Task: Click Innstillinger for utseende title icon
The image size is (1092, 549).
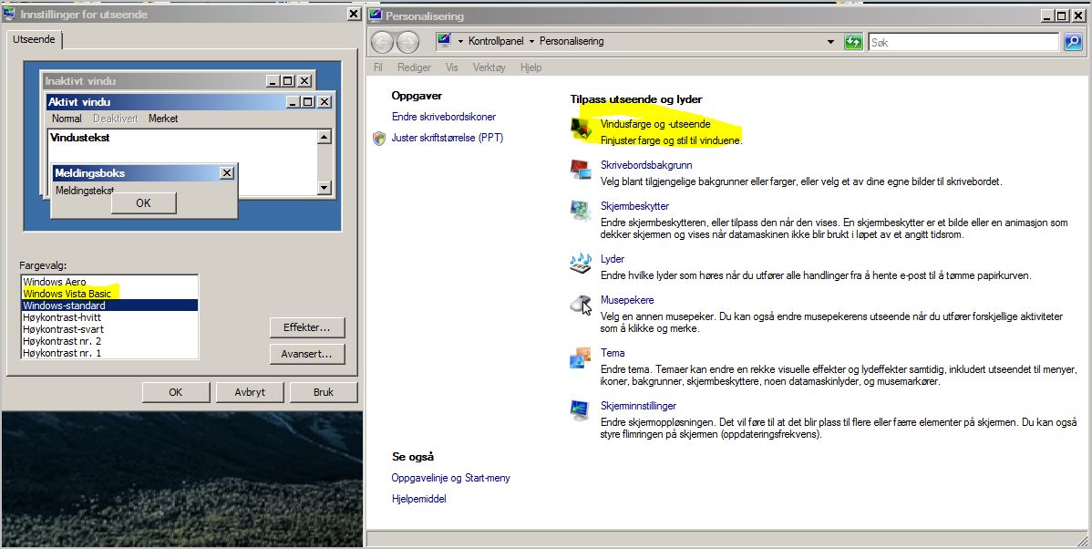Action: tap(9, 14)
